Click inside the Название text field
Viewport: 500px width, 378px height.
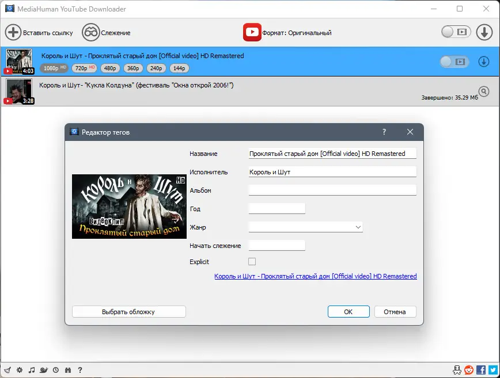[332, 153]
